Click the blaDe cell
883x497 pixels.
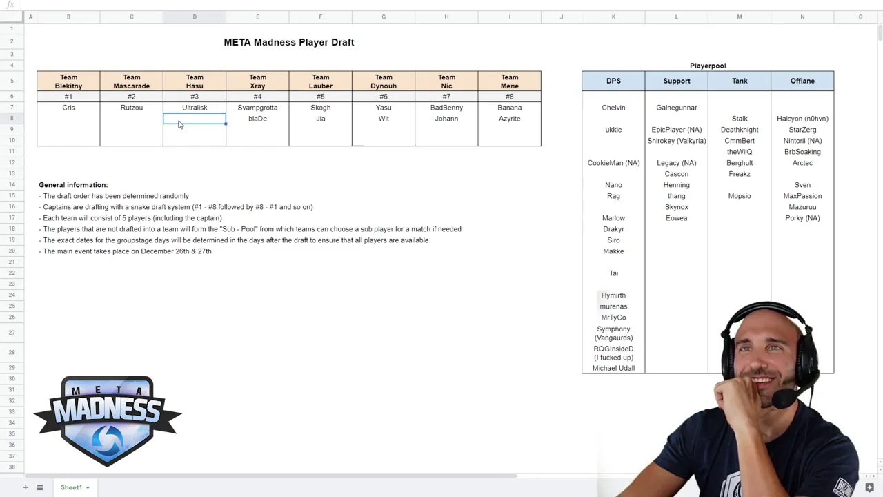click(x=257, y=119)
